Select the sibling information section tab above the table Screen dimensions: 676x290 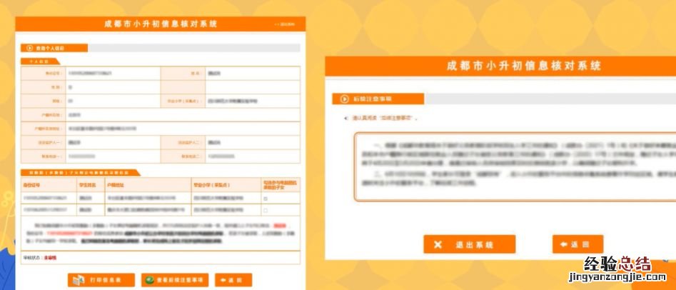click(x=80, y=173)
